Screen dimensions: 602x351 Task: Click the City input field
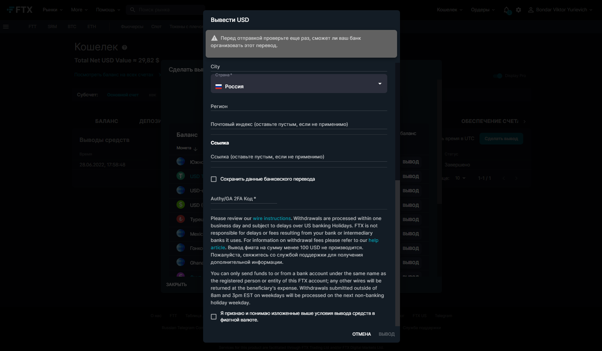point(299,66)
